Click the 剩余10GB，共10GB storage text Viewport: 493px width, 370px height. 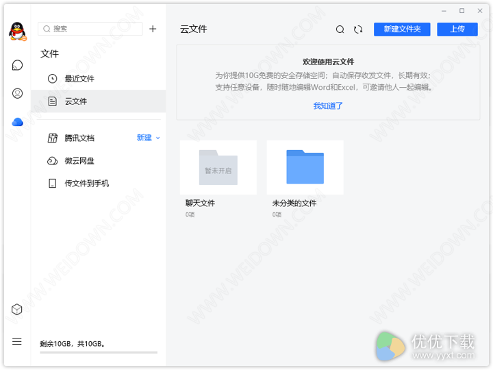[72, 344]
